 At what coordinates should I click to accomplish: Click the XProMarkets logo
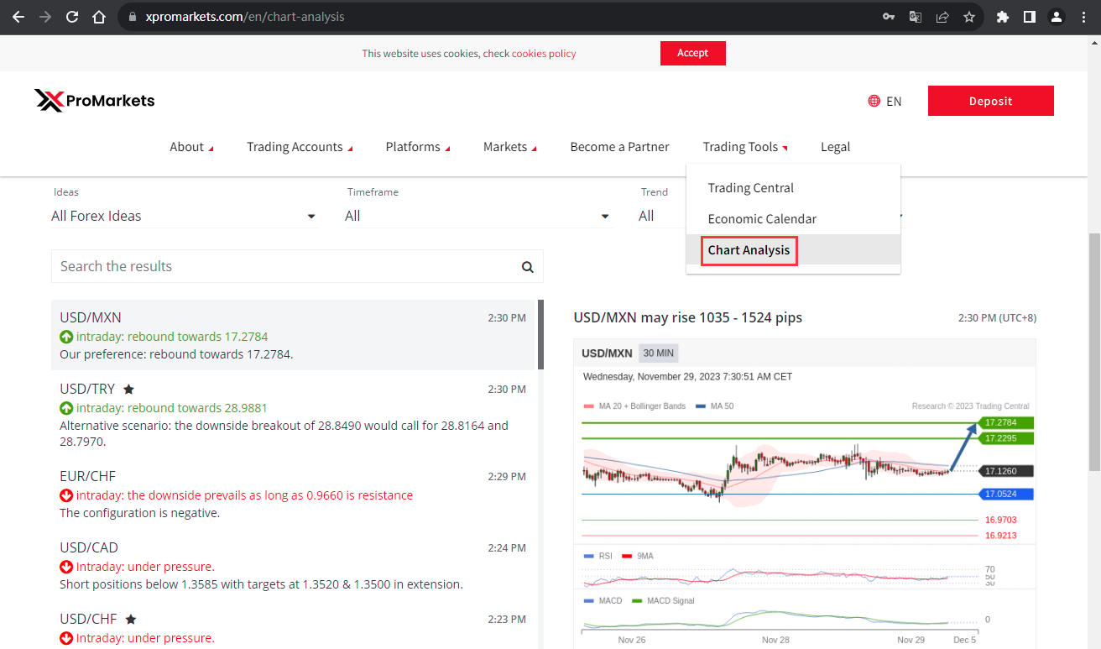coord(95,101)
